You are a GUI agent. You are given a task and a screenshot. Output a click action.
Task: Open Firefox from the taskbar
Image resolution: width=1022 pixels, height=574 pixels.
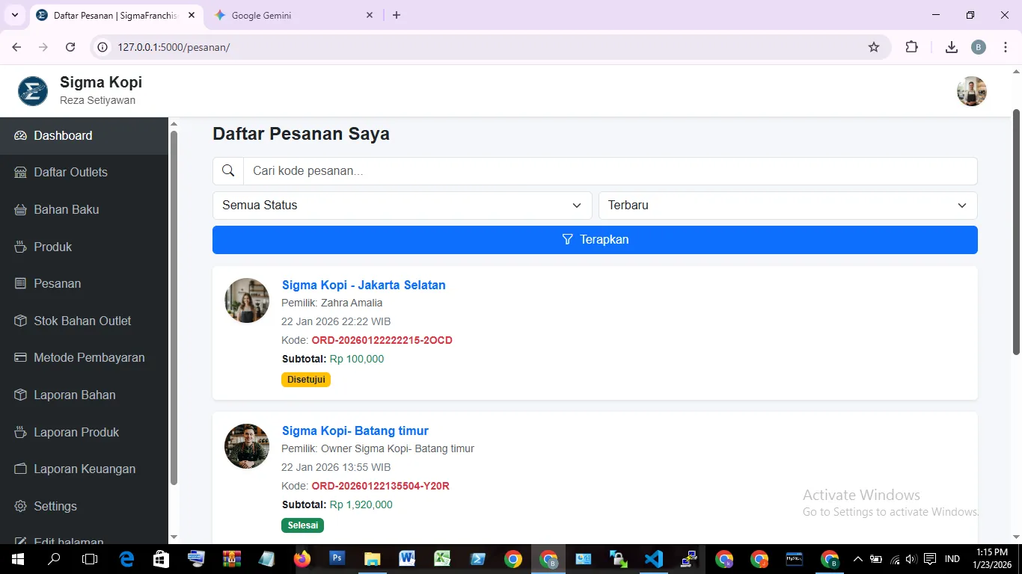302,559
